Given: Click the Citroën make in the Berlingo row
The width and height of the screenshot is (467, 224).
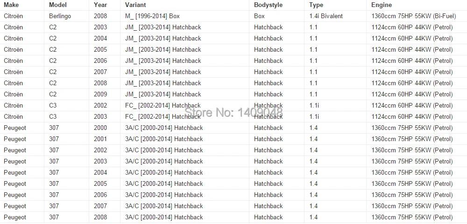Looking at the screenshot, I should (13, 16).
